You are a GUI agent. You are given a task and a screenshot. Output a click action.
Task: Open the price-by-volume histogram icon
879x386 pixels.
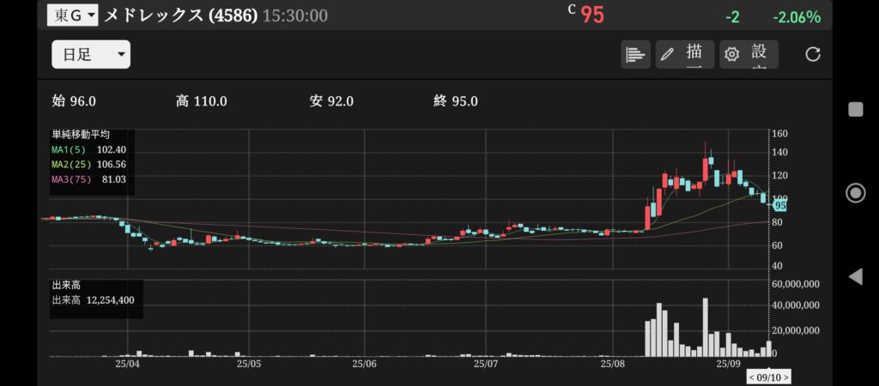point(635,54)
